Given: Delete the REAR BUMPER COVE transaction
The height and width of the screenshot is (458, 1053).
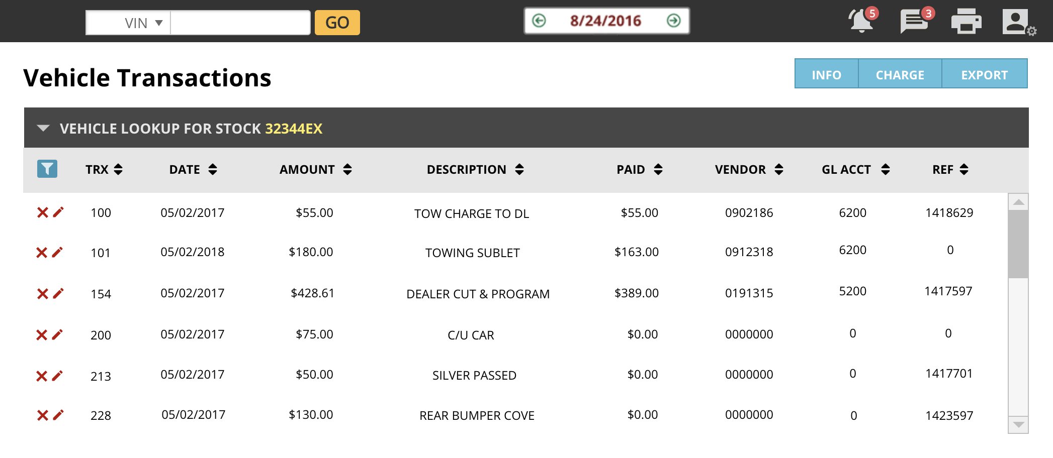Looking at the screenshot, I should click(43, 415).
